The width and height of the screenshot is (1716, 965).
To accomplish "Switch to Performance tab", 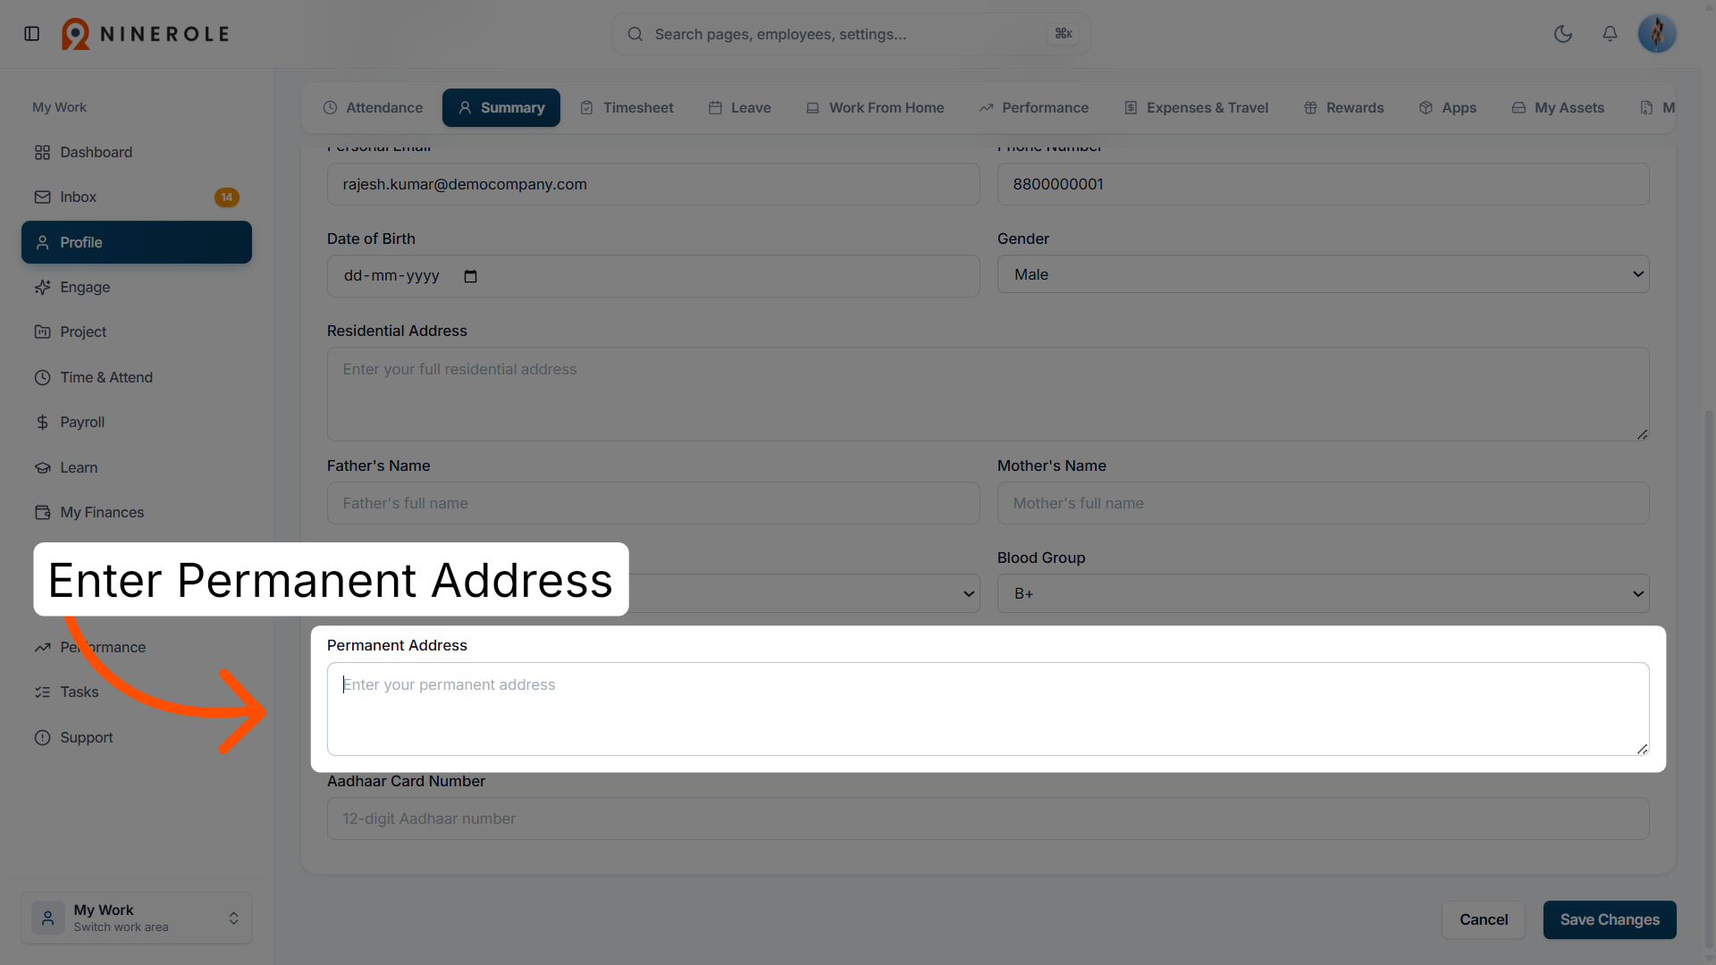I will coord(1034,107).
